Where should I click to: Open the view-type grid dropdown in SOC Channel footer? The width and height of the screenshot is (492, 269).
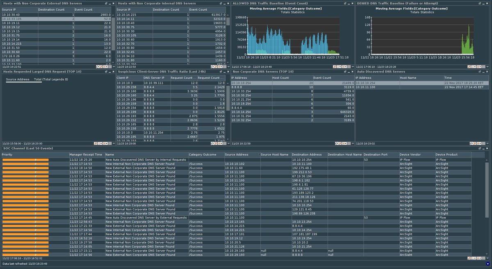(x=479, y=258)
